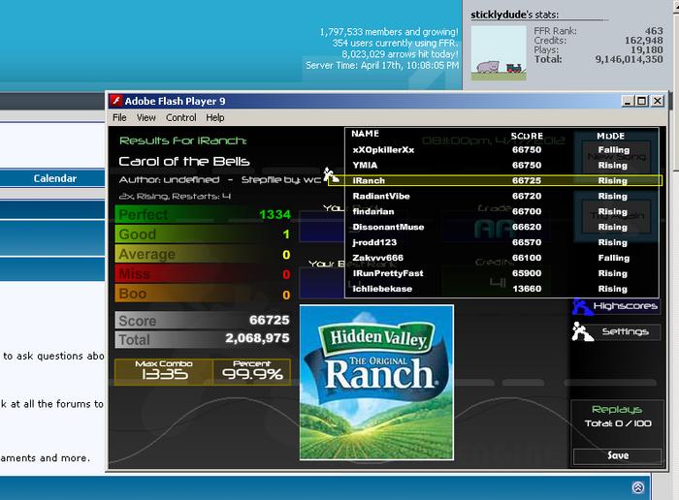The height and width of the screenshot is (500, 679).
Task: Click the scroll-to-top arrow icon at bottom
Action: [x=638, y=487]
